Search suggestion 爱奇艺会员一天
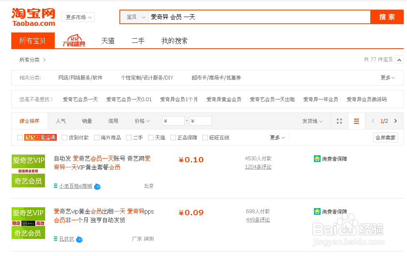The image size is (407, 256). tap(80, 99)
